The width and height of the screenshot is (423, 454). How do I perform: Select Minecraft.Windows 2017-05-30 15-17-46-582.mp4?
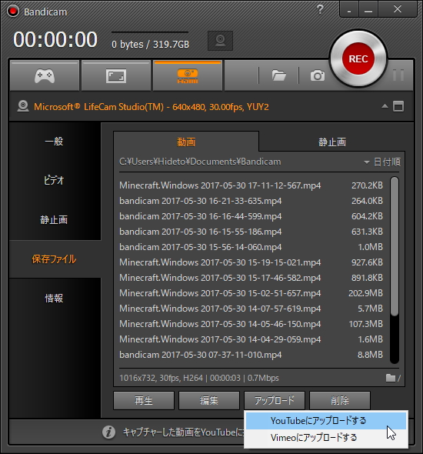pyautogui.click(x=251, y=278)
